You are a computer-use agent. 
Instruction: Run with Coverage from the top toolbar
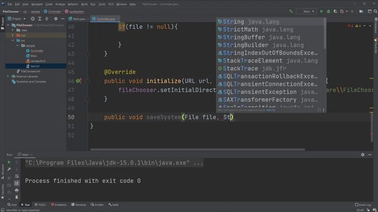(x=335, y=11)
